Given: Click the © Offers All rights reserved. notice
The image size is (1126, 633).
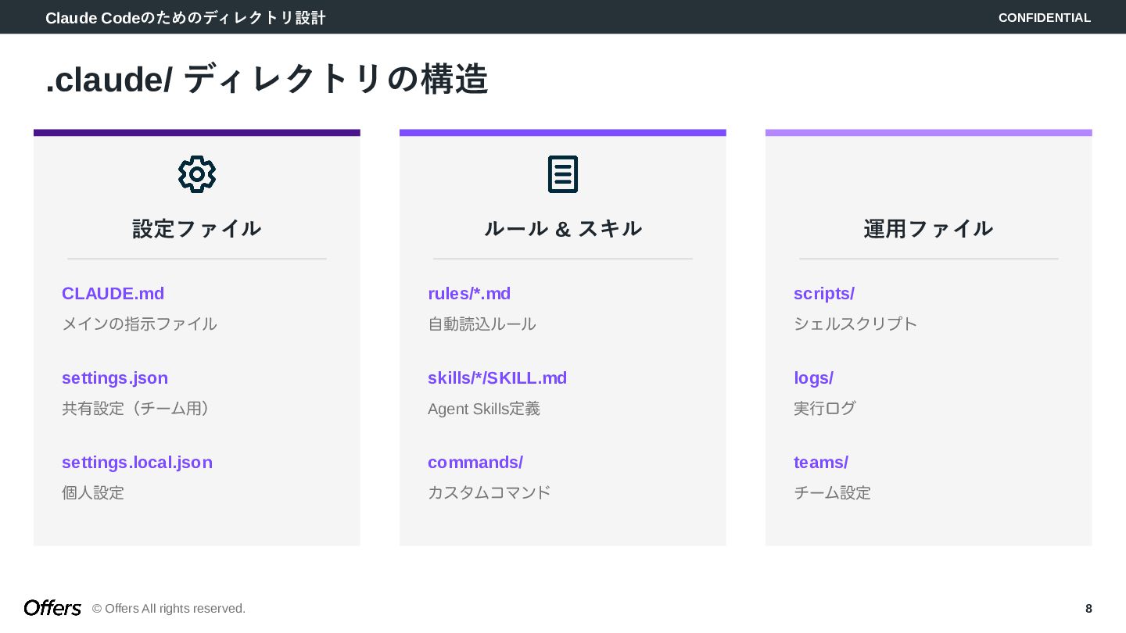Looking at the screenshot, I should click(169, 608).
